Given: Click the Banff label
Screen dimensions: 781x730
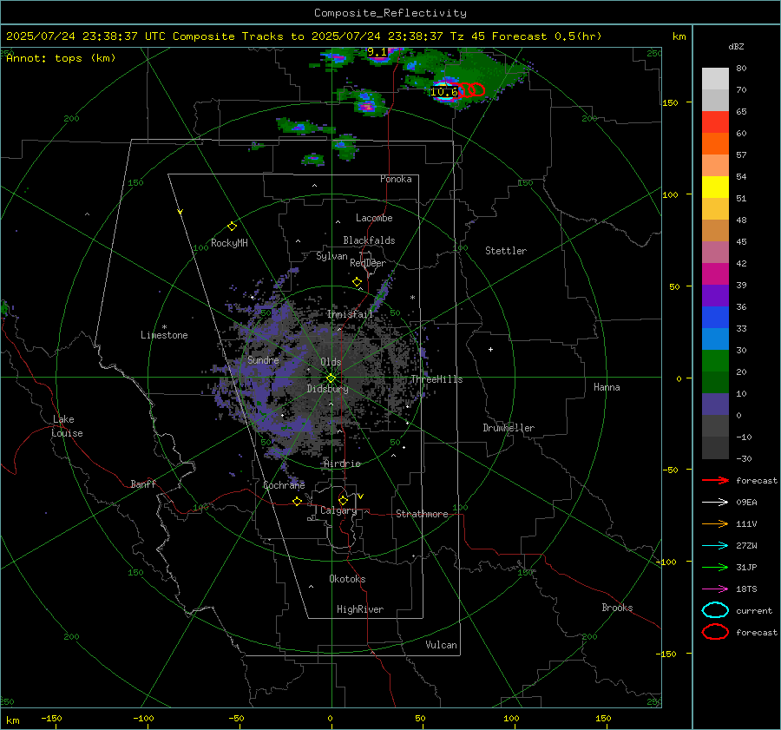Looking at the screenshot, I should coord(143,484).
